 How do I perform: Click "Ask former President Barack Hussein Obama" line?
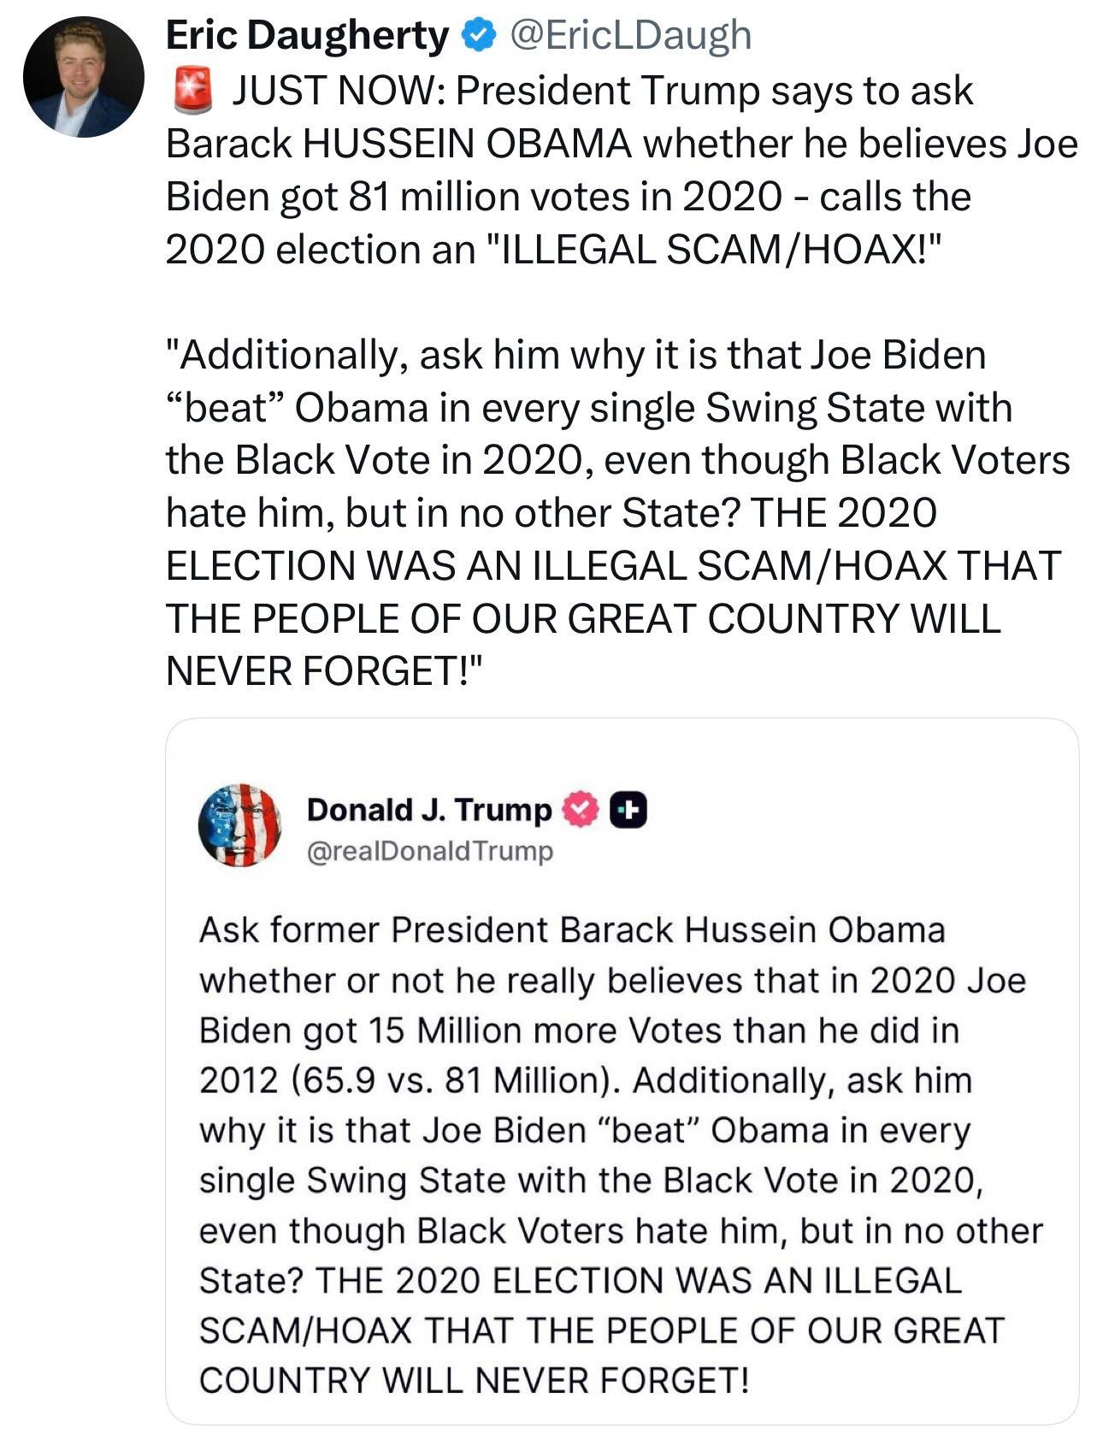(x=571, y=930)
